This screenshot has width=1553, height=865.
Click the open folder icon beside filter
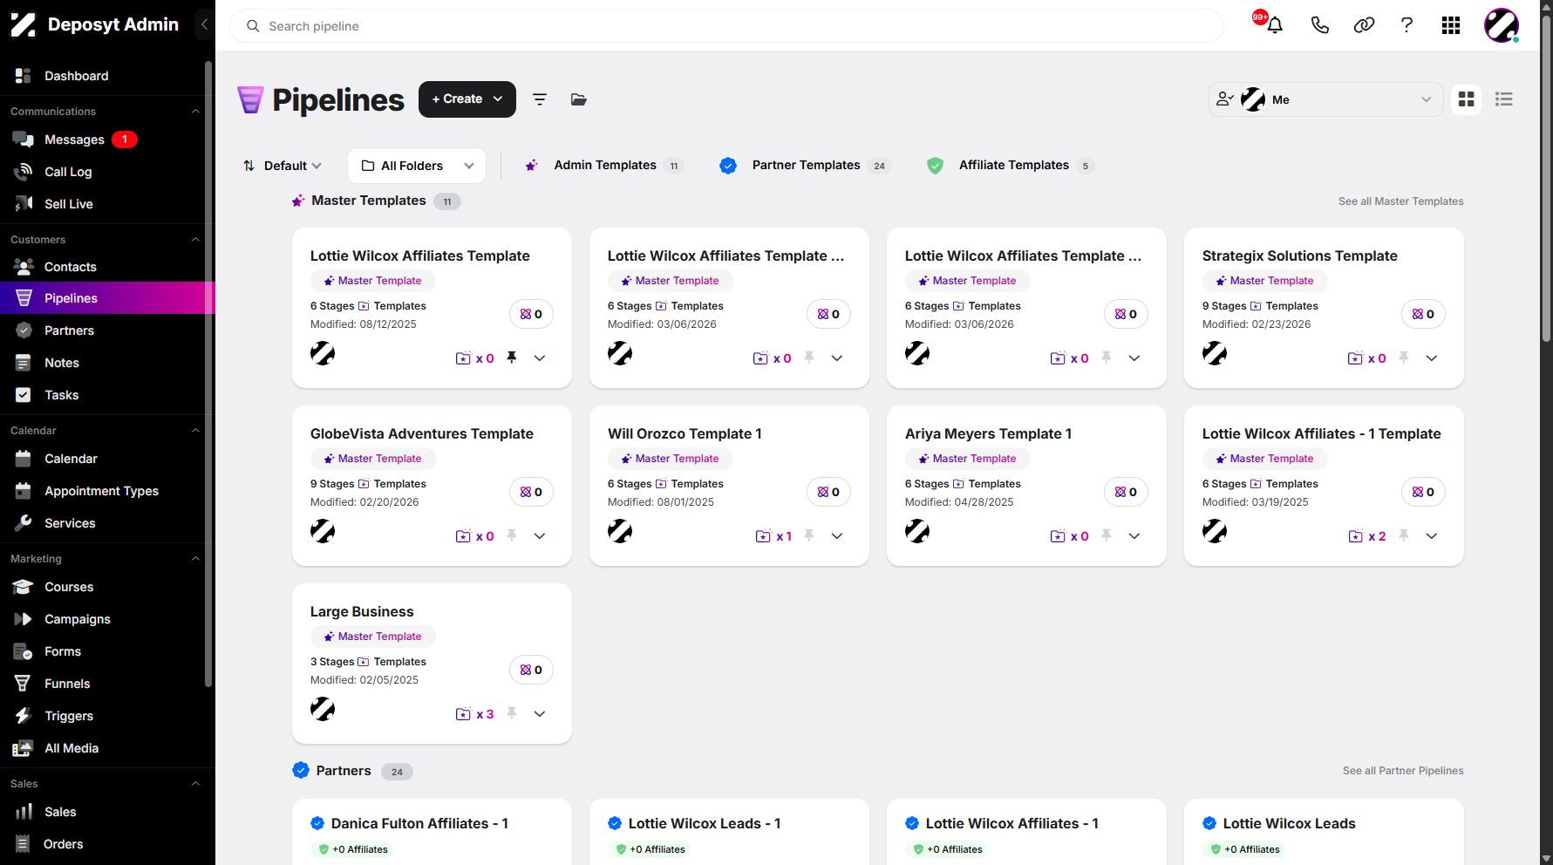578,99
